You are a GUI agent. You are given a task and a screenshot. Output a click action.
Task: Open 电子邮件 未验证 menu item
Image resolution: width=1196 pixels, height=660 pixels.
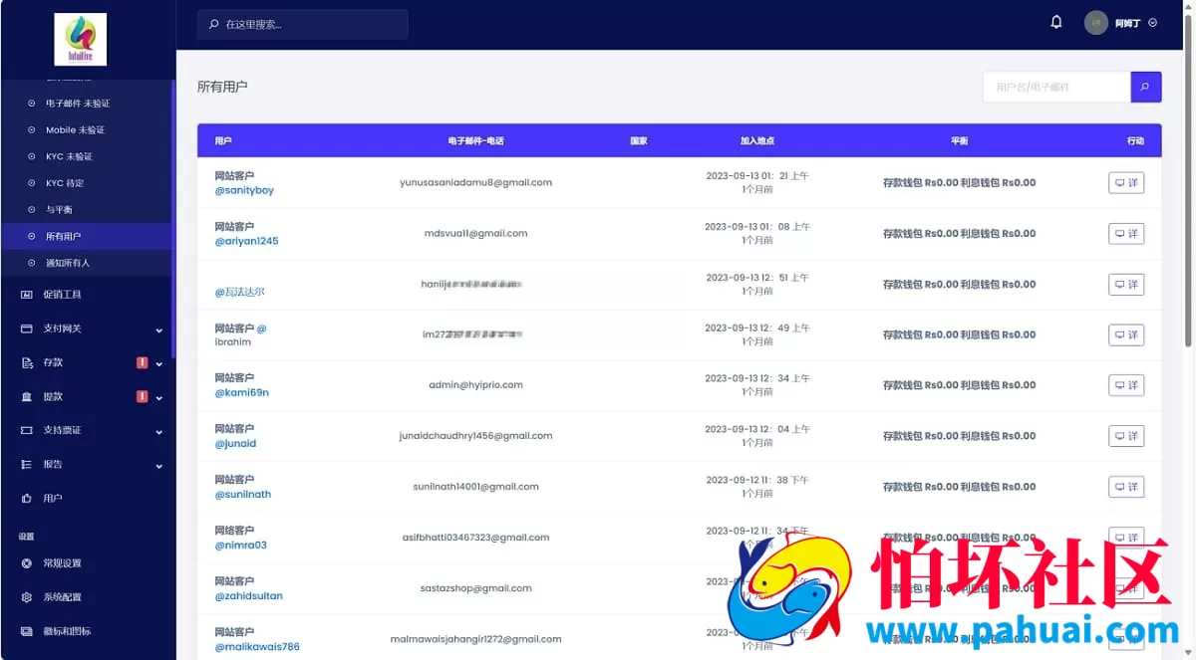(78, 104)
